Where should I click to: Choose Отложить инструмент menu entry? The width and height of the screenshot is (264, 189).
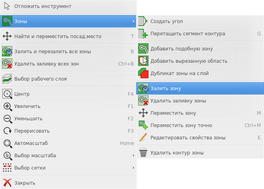pyautogui.click(x=68, y=6)
